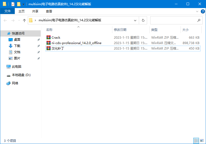Switch to the 共享 ribbon tab
The width and height of the screenshot is (206, 144).
(35, 11)
